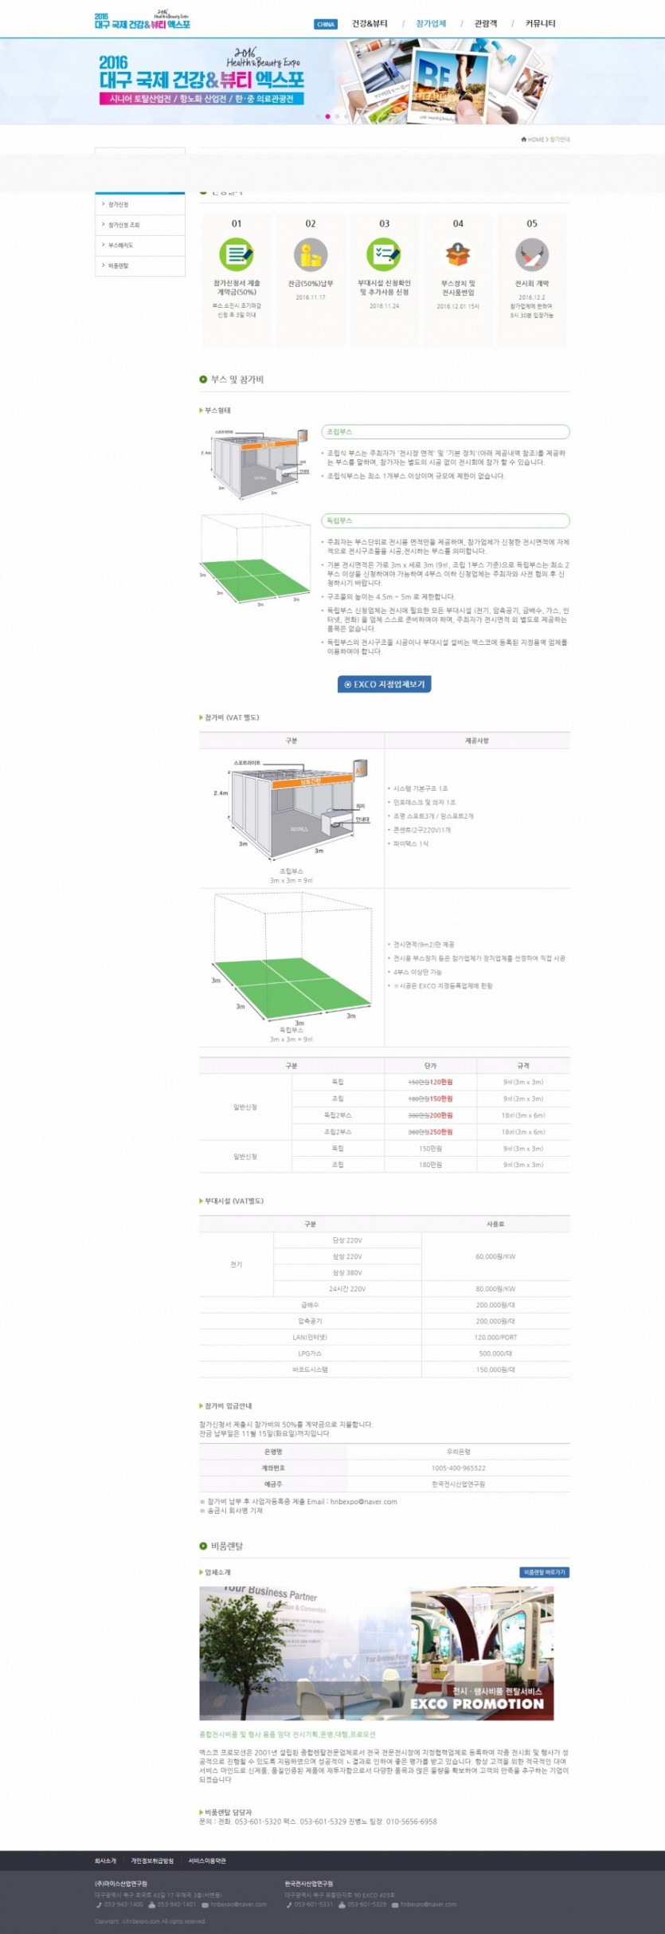Click the 150,000원/대 바코드시스템 fee
Viewport: 665px width, 1934px height.
(495, 1370)
